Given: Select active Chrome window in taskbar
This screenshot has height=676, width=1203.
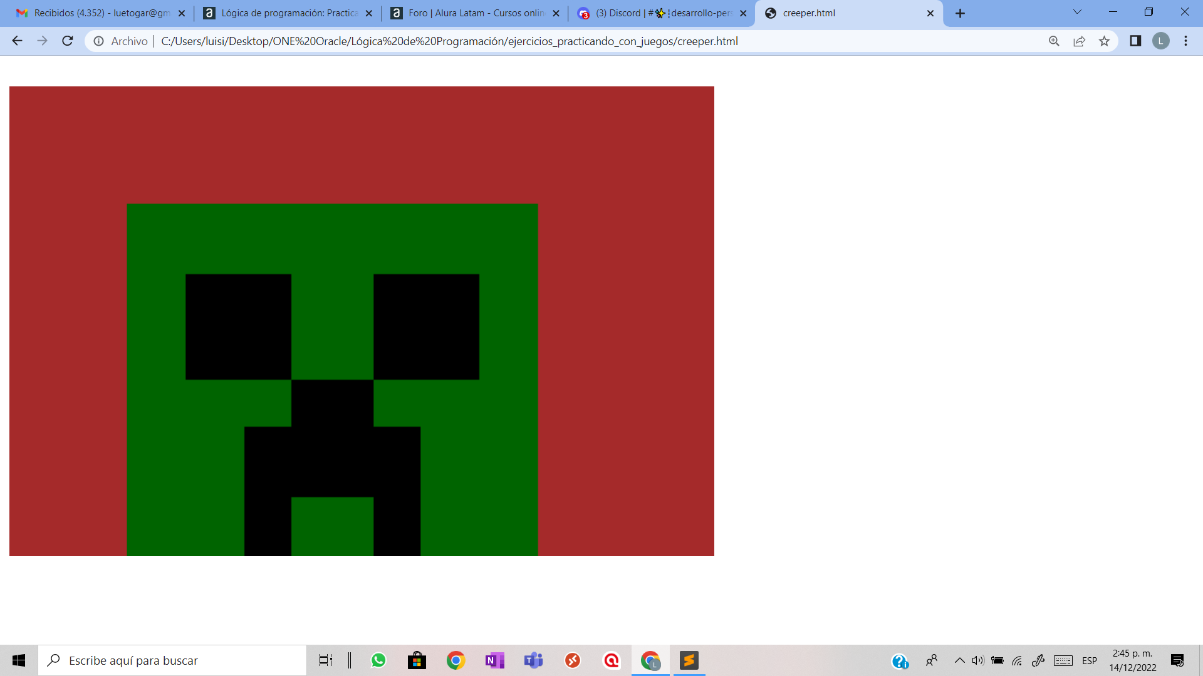Looking at the screenshot, I should click(650, 660).
